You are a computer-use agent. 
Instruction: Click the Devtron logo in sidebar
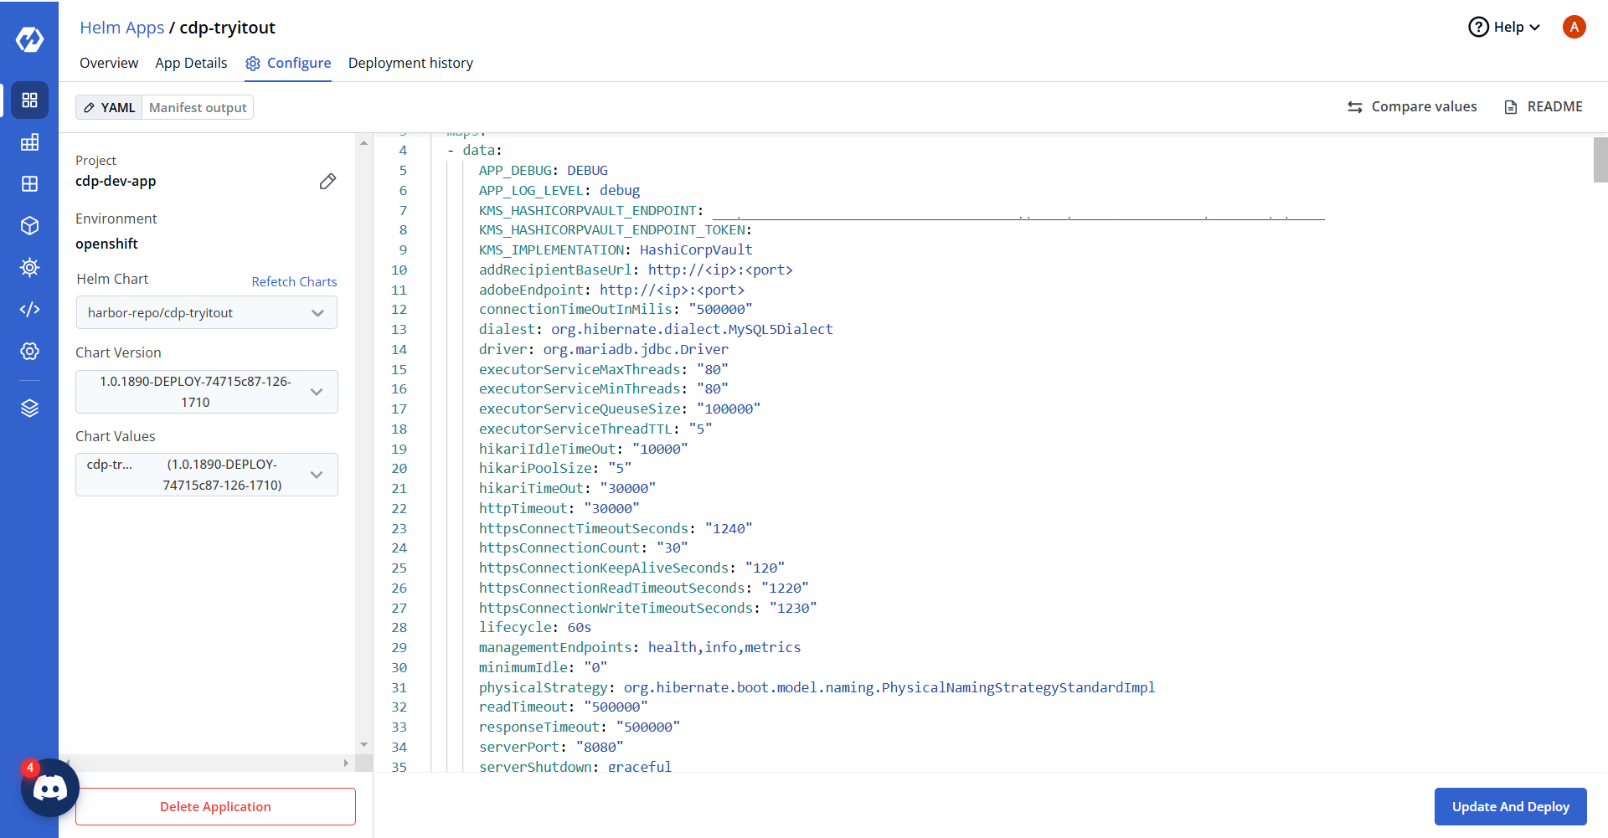29,39
